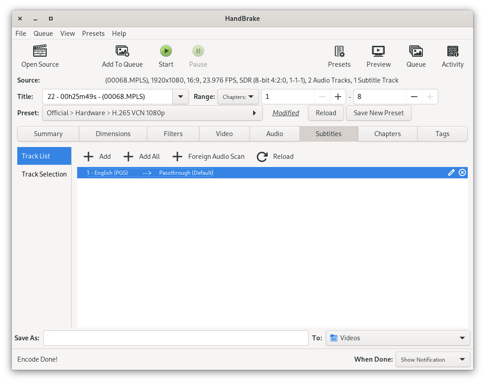Open the Presets menu in the menu bar
This screenshot has height=383, width=485.
[x=93, y=34]
